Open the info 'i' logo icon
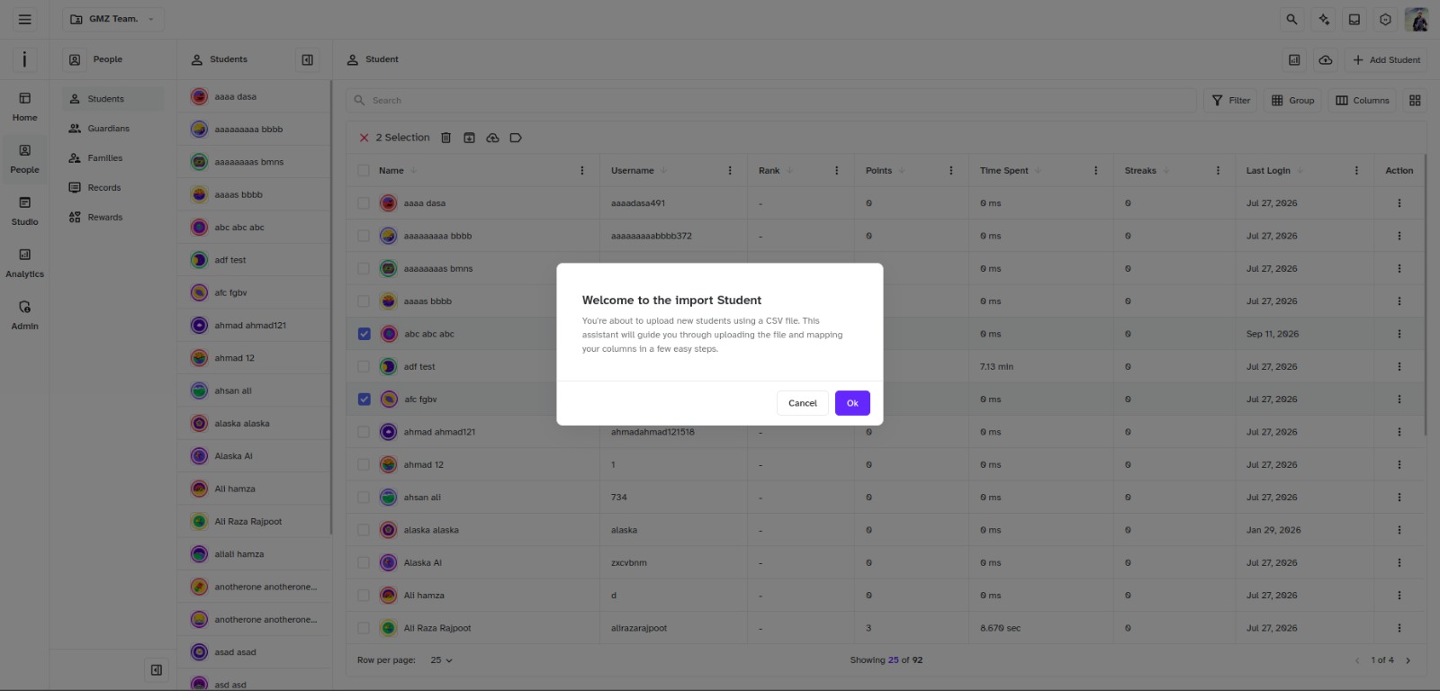Viewport: 1440px width, 691px height. pos(24,59)
